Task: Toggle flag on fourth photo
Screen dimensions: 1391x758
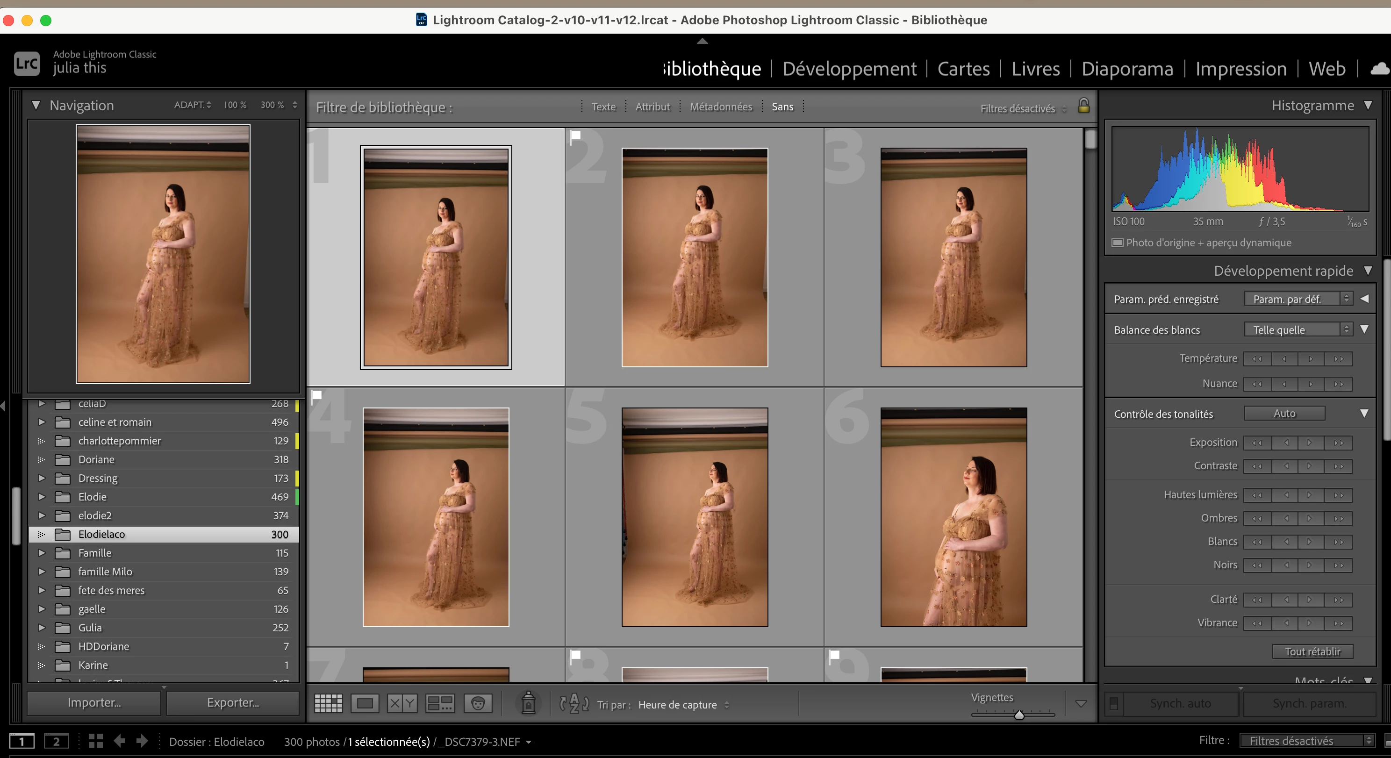Action: 317,395
